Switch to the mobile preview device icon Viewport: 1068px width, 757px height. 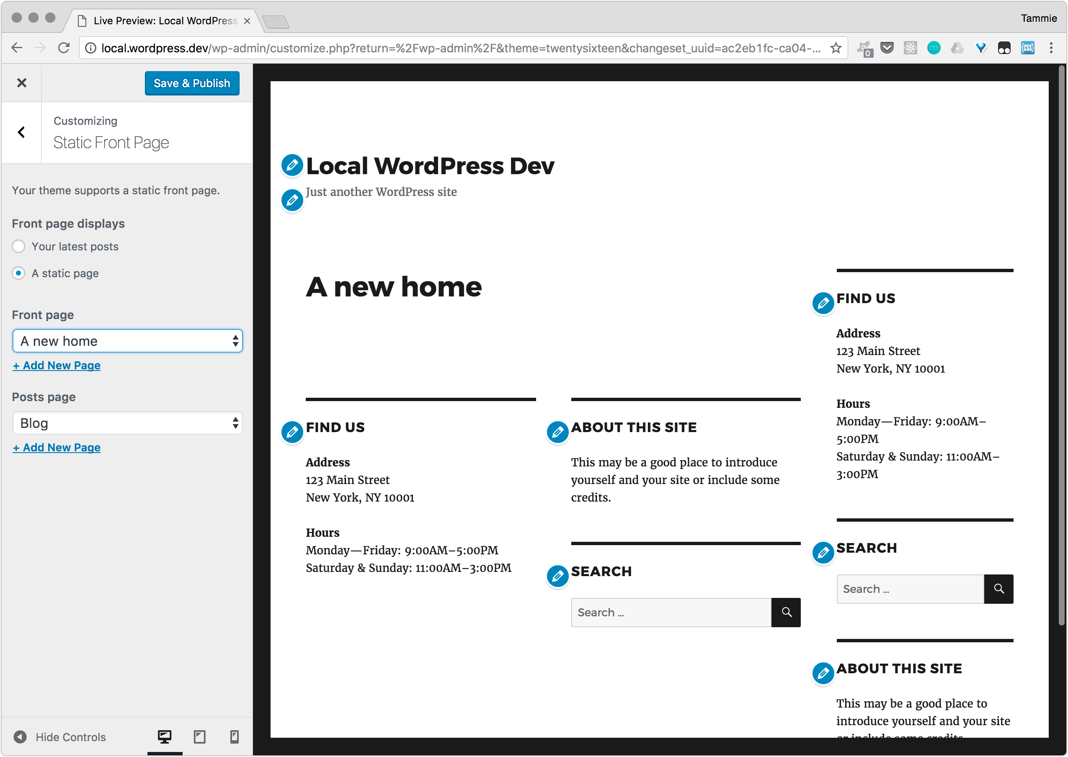pyautogui.click(x=235, y=736)
